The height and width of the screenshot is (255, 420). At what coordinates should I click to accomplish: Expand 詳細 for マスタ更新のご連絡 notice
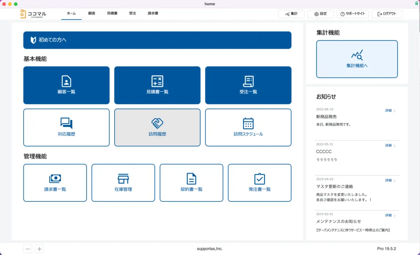pyautogui.click(x=390, y=180)
